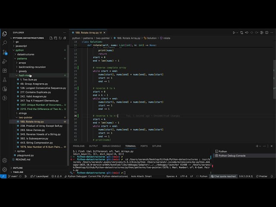This screenshot has width=276, height=207.
Task: Click New File icon in Explorer header
Action: [51, 38]
